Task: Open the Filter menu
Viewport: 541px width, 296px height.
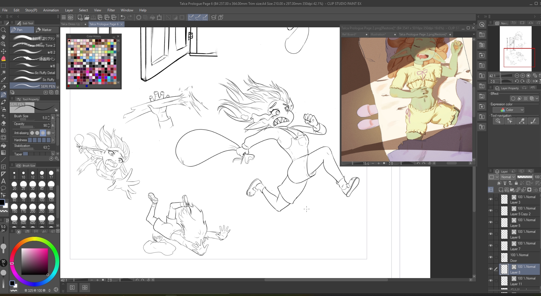Action: tap(111, 10)
